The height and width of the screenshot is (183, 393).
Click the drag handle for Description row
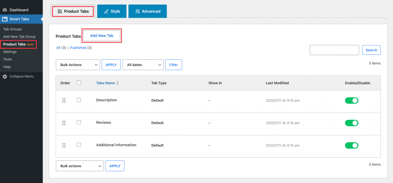coord(64,100)
